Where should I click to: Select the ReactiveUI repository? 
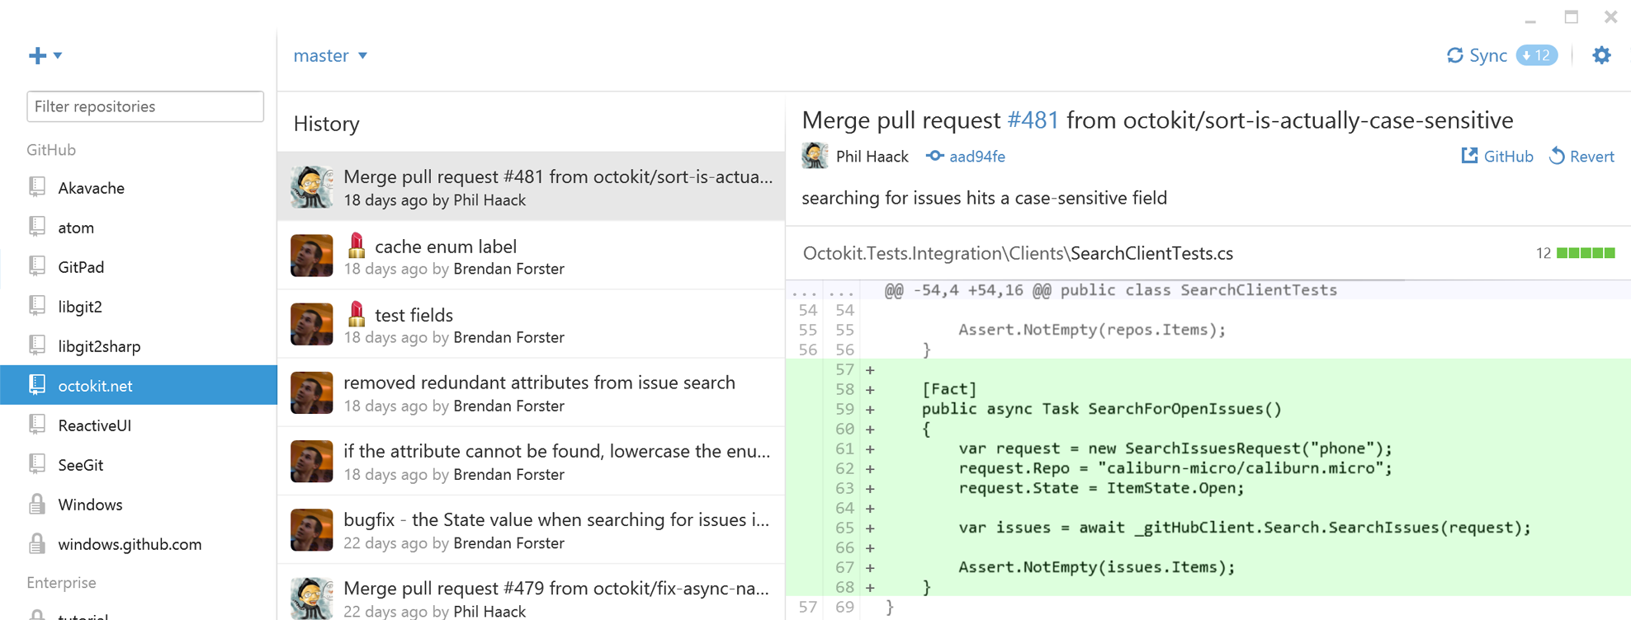coord(94,425)
